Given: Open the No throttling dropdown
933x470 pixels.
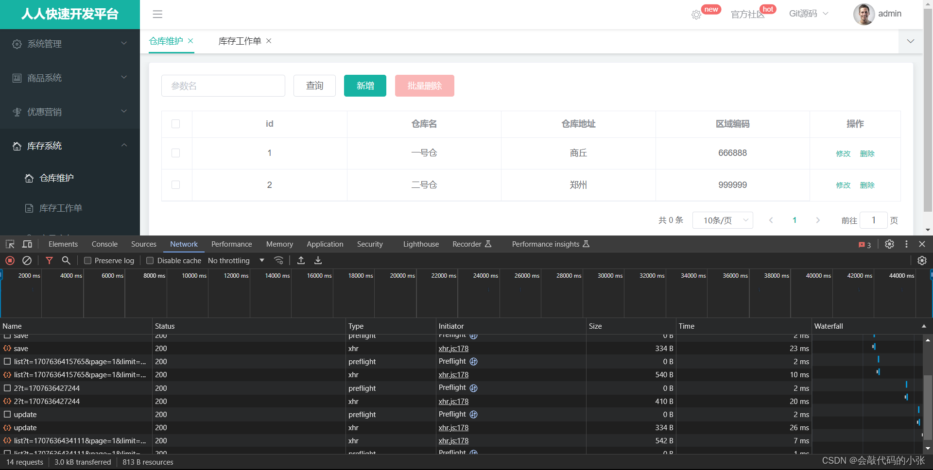Looking at the screenshot, I should [x=236, y=261].
